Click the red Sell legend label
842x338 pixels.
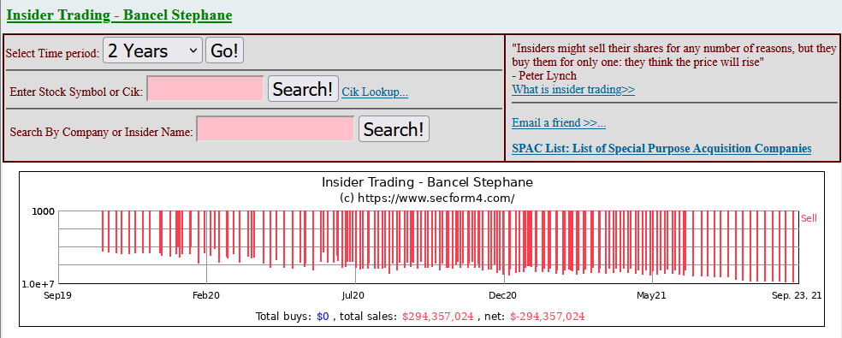click(x=809, y=218)
